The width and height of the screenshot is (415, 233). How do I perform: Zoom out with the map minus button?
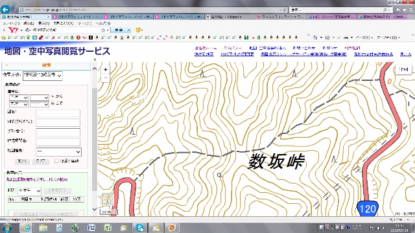105,78
